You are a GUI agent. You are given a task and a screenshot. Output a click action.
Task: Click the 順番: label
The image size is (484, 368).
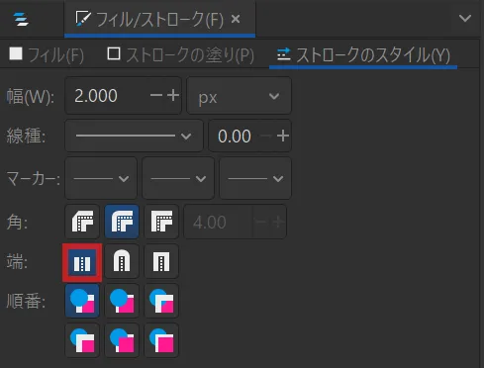pos(26,302)
